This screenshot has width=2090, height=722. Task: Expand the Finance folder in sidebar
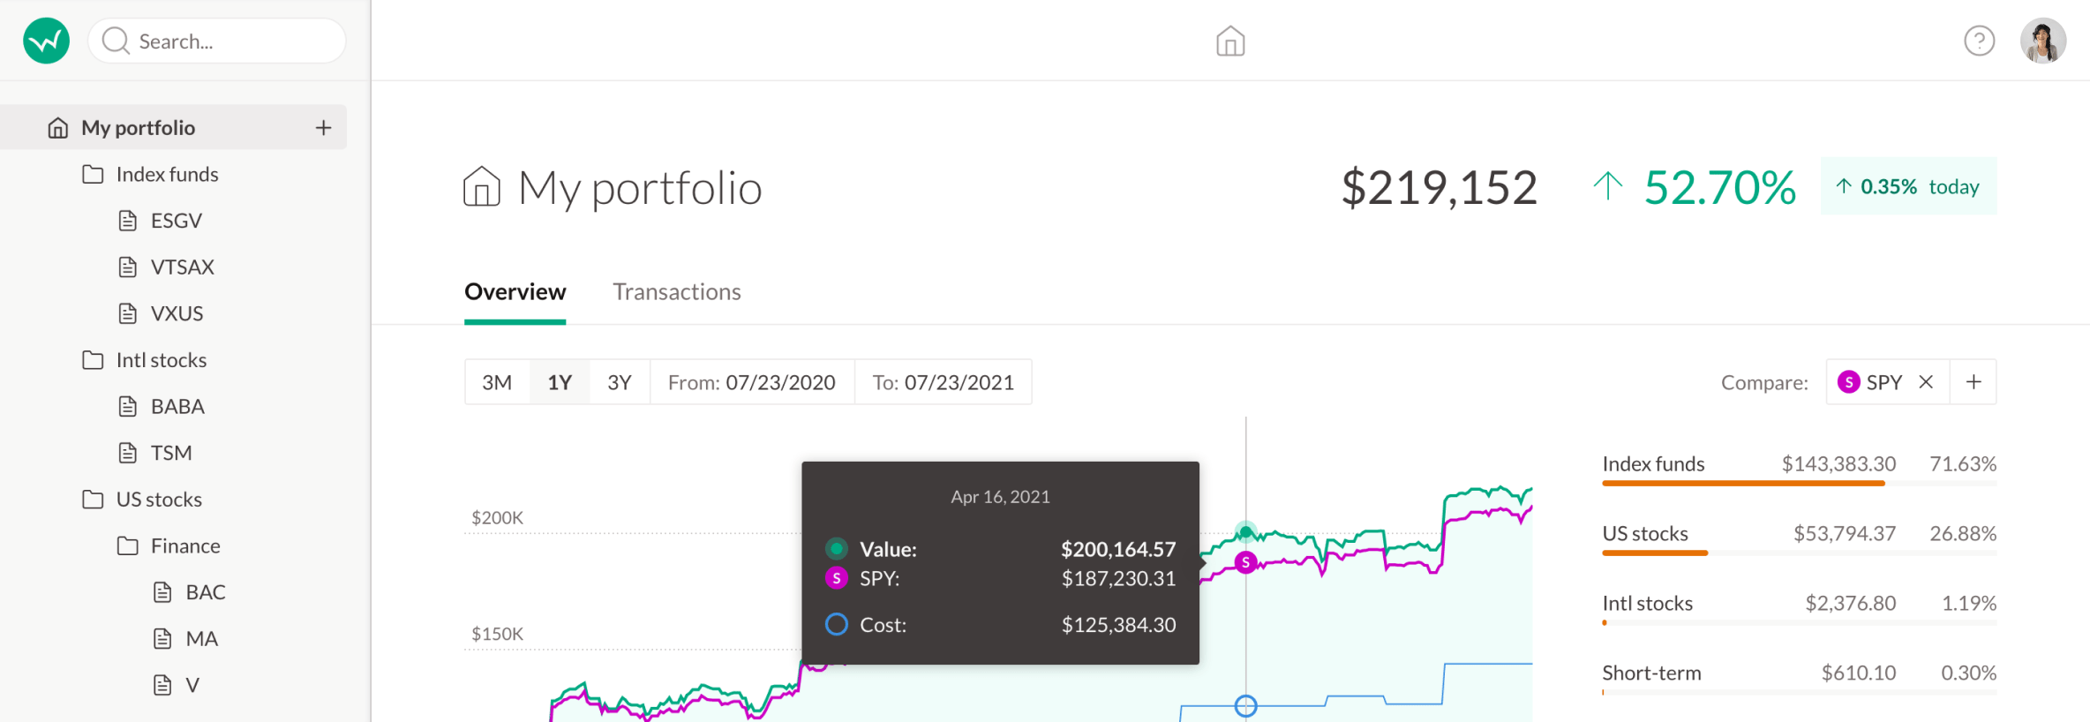tap(184, 546)
